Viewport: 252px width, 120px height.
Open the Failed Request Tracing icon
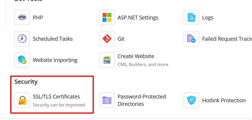coord(191,39)
